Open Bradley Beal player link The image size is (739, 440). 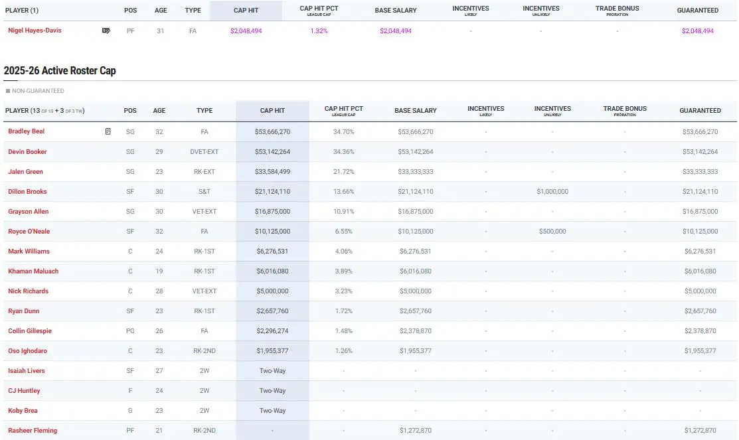[26, 131]
